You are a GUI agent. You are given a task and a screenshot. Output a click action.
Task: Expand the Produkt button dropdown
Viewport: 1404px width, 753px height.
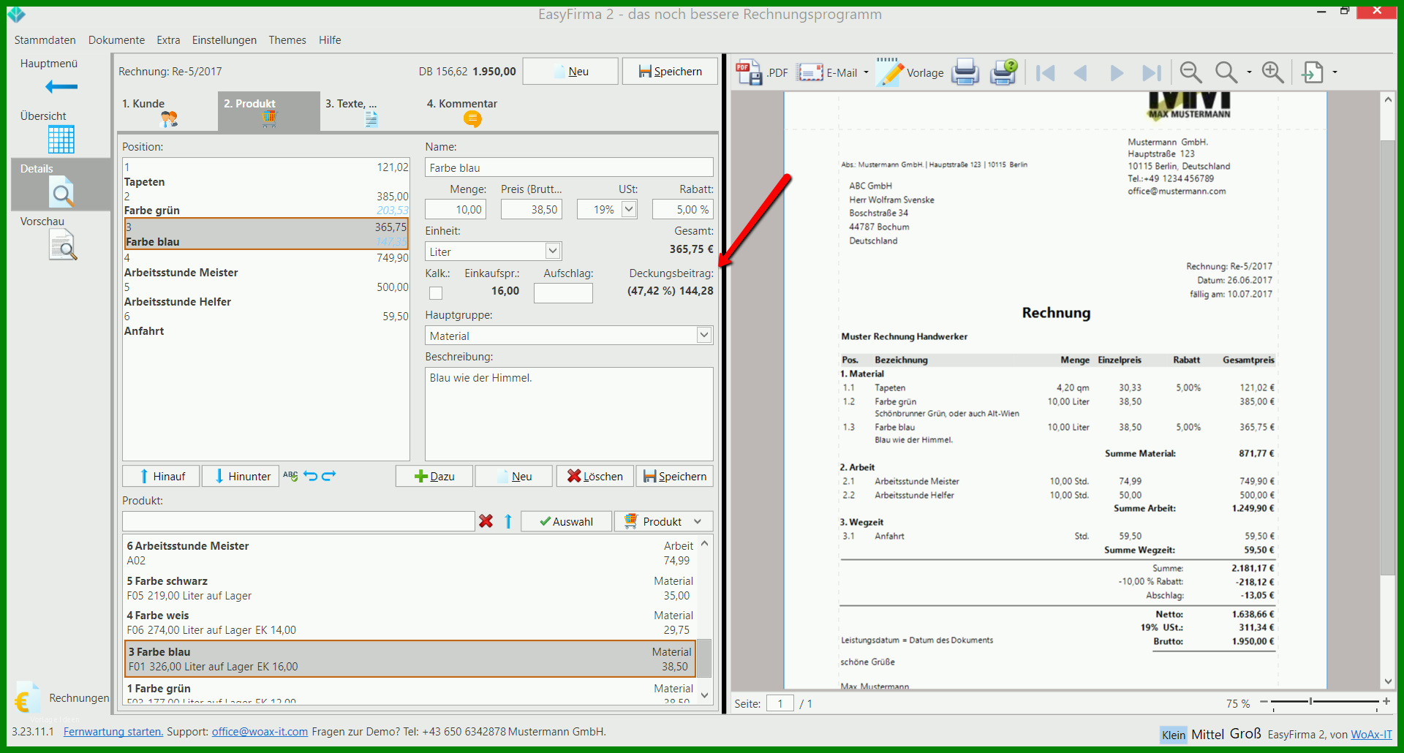click(x=698, y=521)
